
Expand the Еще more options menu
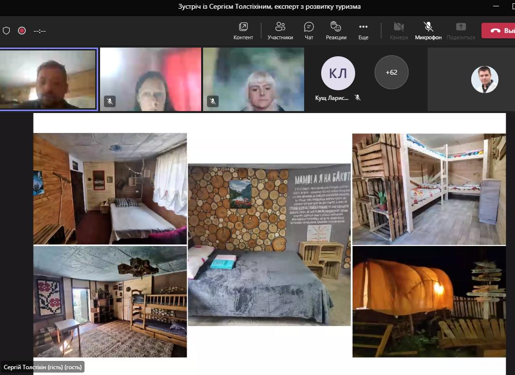coord(363,31)
